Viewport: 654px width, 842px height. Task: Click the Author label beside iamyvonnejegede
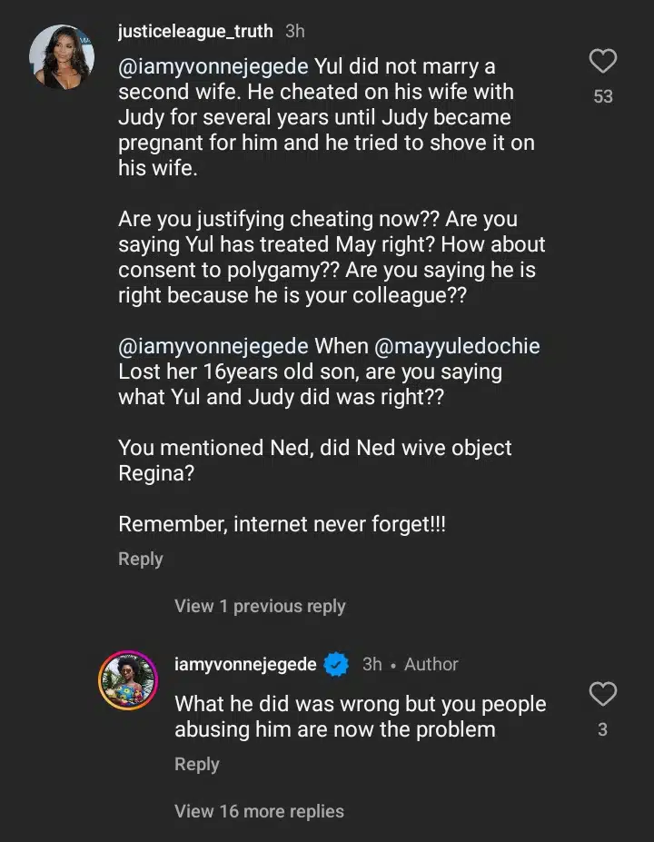(431, 664)
